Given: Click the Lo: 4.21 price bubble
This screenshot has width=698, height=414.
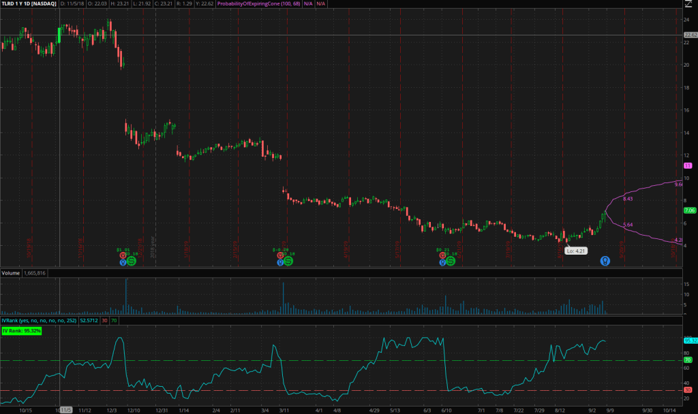Looking at the screenshot, I should tap(575, 251).
